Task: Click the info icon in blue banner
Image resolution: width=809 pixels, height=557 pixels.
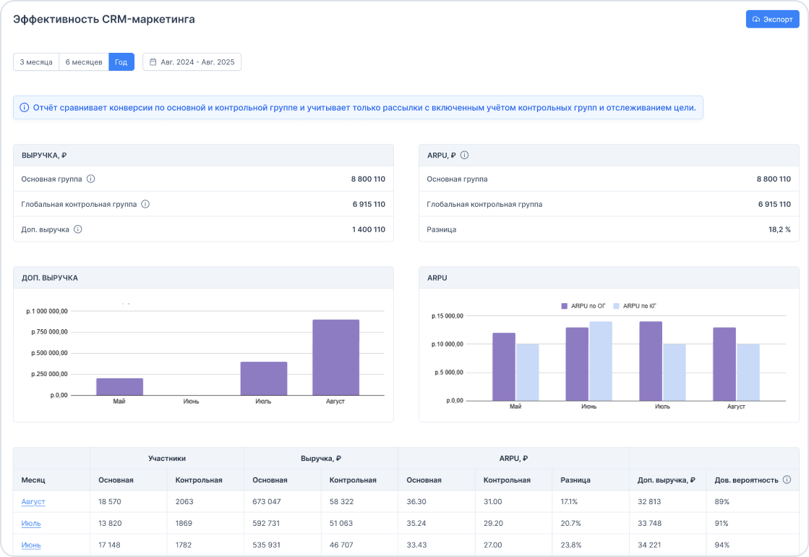Action: tap(24, 108)
